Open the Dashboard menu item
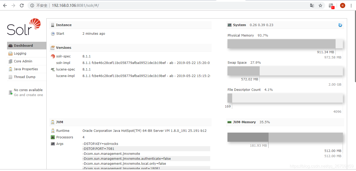Image resolution: width=356 pixels, height=171 pixels. 27,45
